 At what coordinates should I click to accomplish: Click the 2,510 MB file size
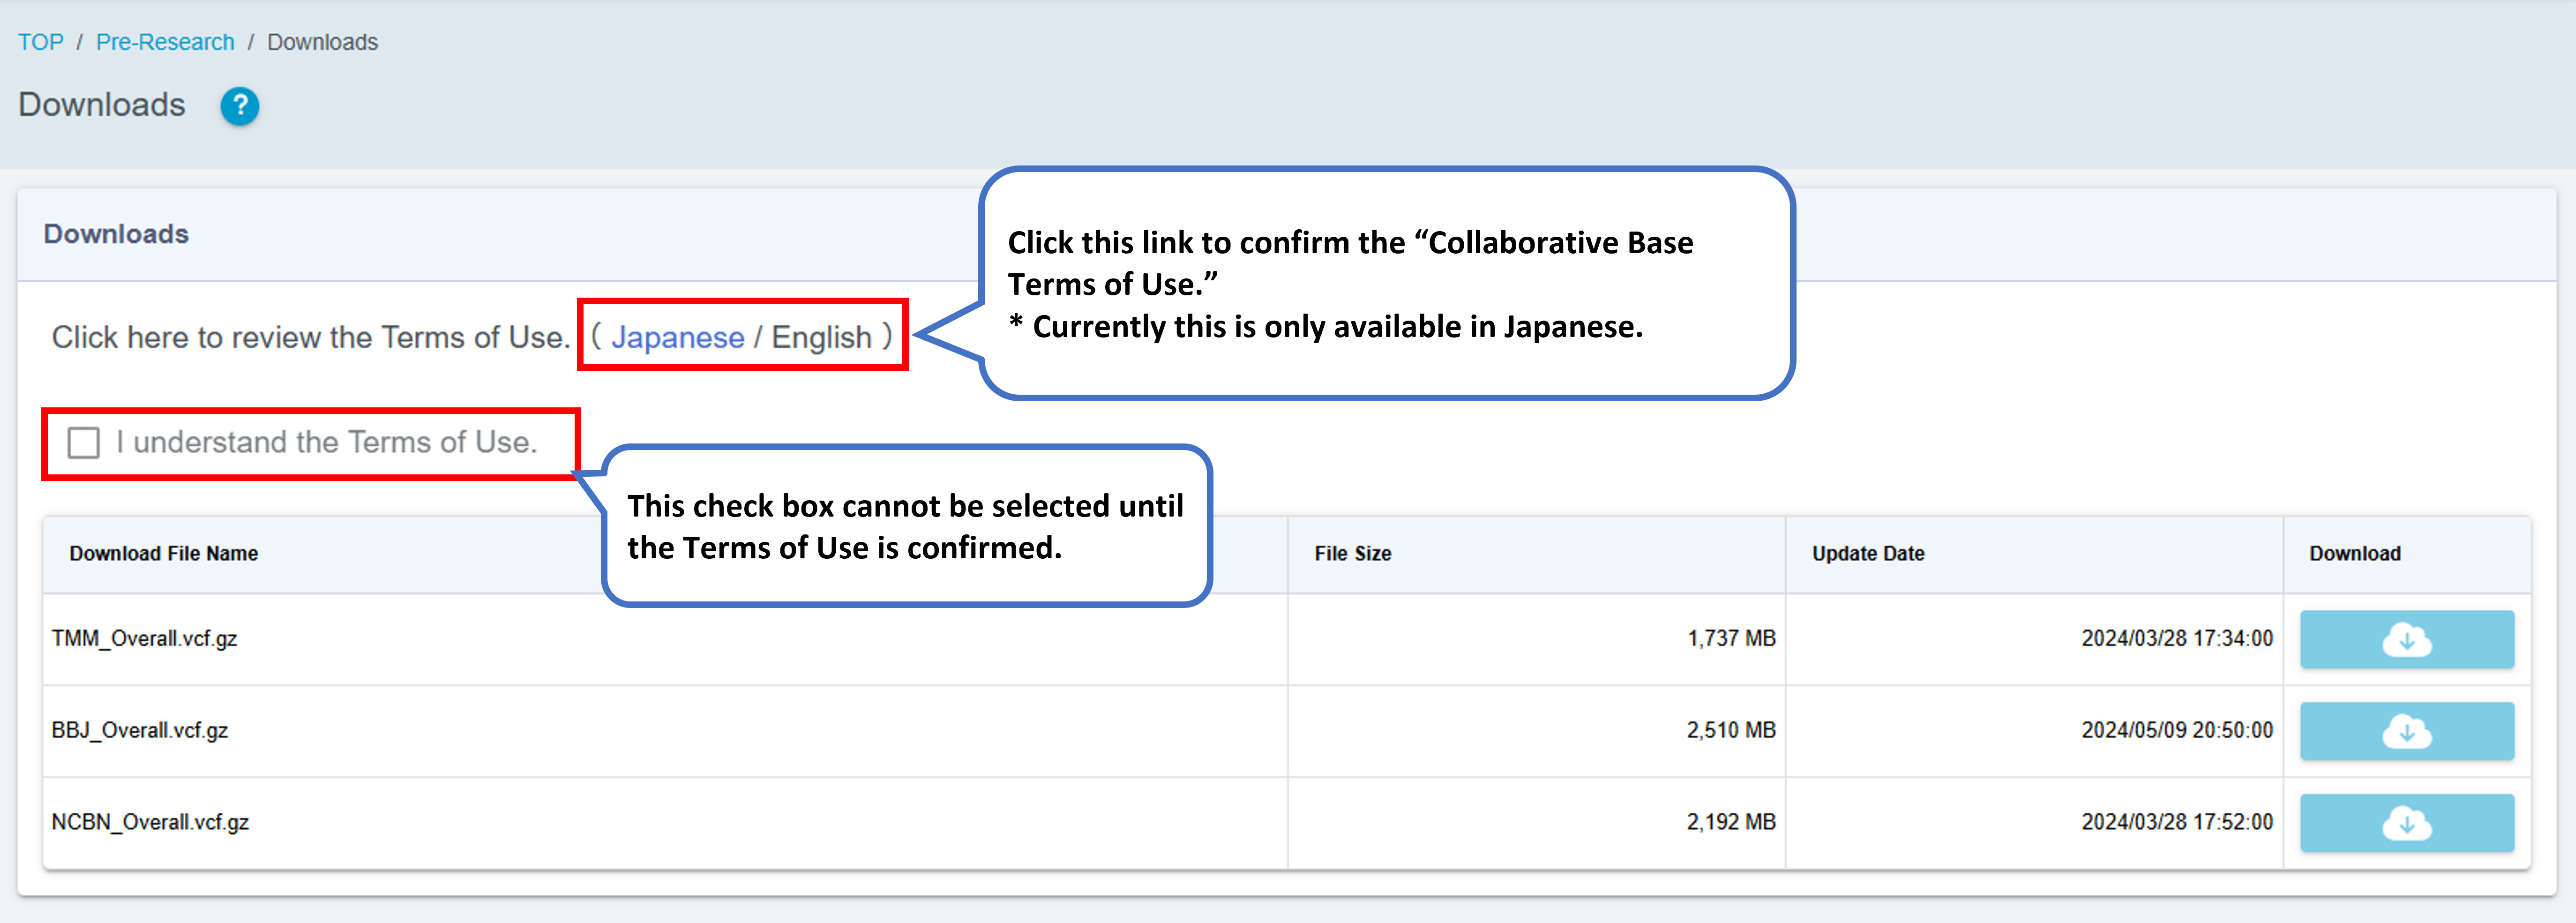1731,730
